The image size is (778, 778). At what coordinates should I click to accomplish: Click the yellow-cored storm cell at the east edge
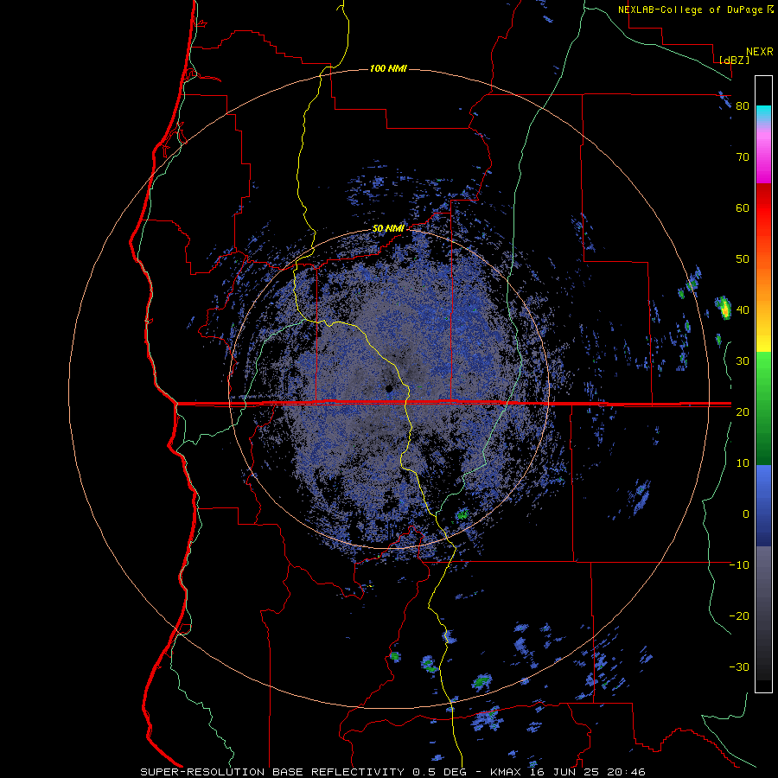click(x=724, y=308)
